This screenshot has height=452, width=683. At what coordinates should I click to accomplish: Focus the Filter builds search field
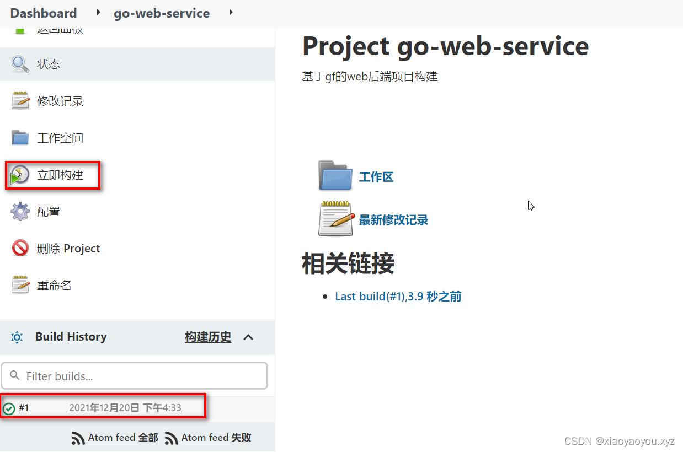(x=135, y=376)
